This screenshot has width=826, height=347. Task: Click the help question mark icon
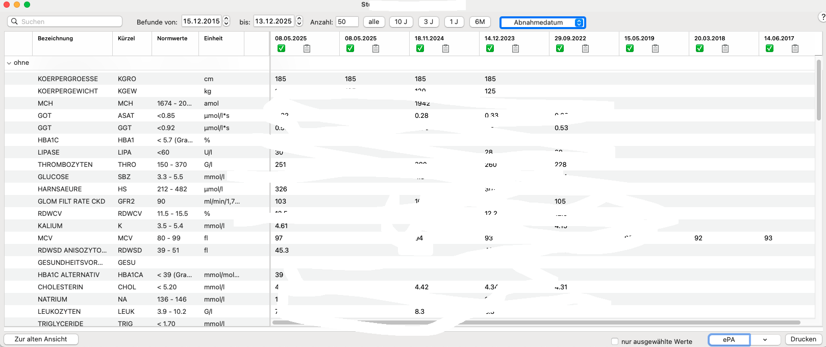(x=822, y=17)
